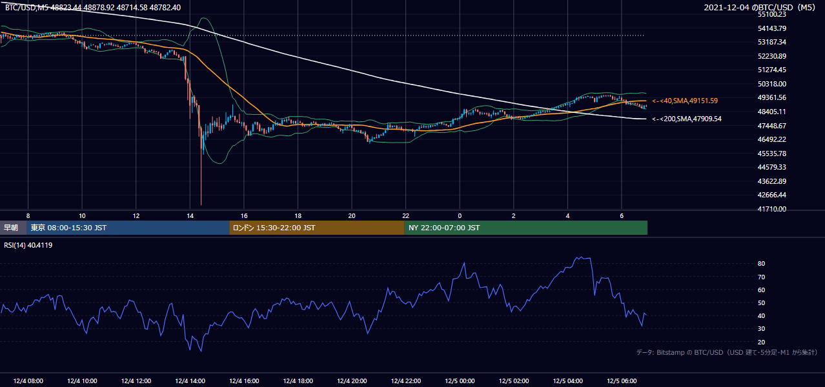Click hour label 12 under price chart
The height and width of the screenshot is (387, 825).
click(136, 215)
